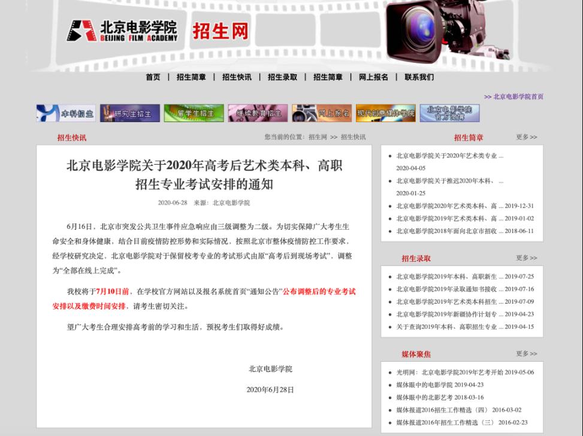Open the 留学生招生 banner
The image size is (583, 436).
(x=194, y=113)
